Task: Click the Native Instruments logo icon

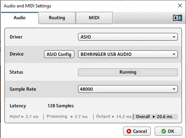Action: pyautogui.click(x=177, y=18)
